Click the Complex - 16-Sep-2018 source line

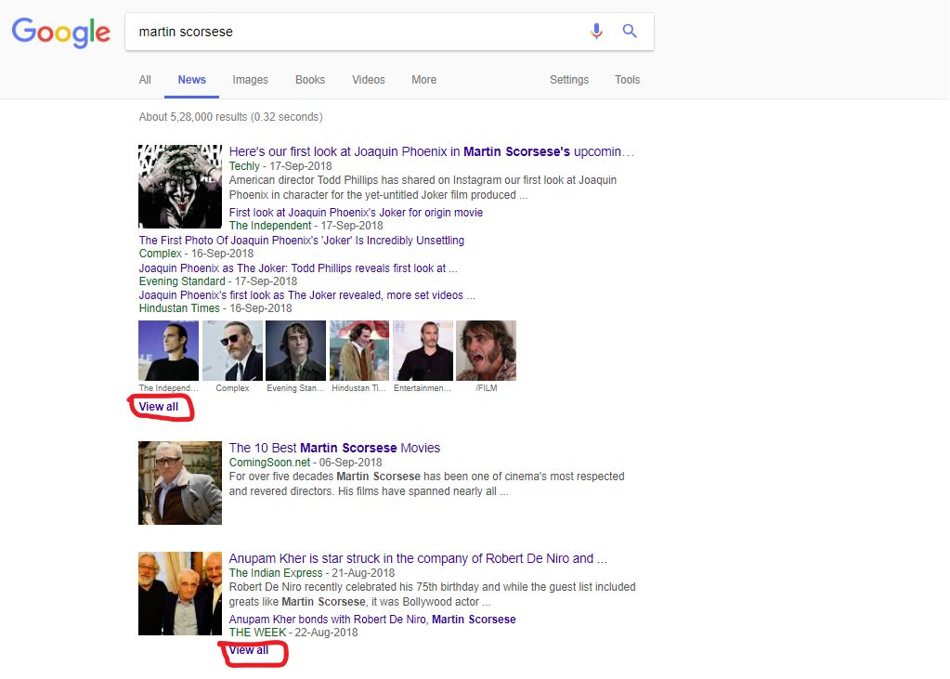coord(196,254)
